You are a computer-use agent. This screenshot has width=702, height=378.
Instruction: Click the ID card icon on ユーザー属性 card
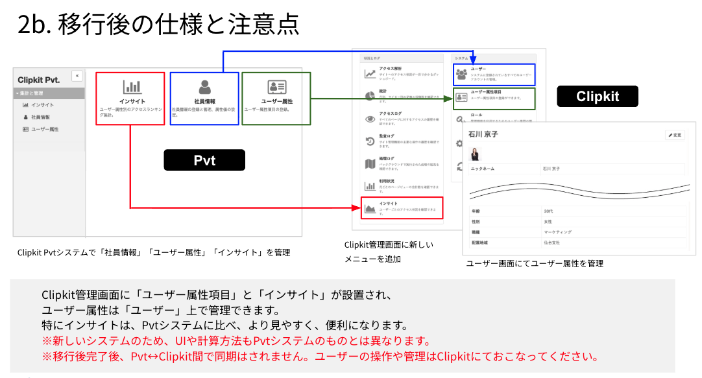pyautogui.click(x=277, y=87)
